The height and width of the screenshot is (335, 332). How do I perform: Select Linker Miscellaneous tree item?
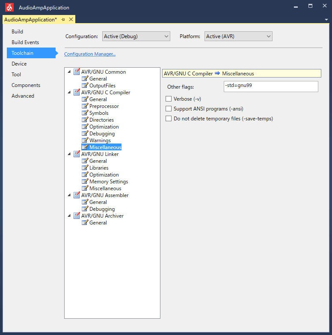tap(105, 188)
